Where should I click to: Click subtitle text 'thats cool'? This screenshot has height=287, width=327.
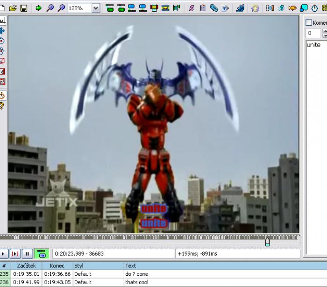point(136,282)
